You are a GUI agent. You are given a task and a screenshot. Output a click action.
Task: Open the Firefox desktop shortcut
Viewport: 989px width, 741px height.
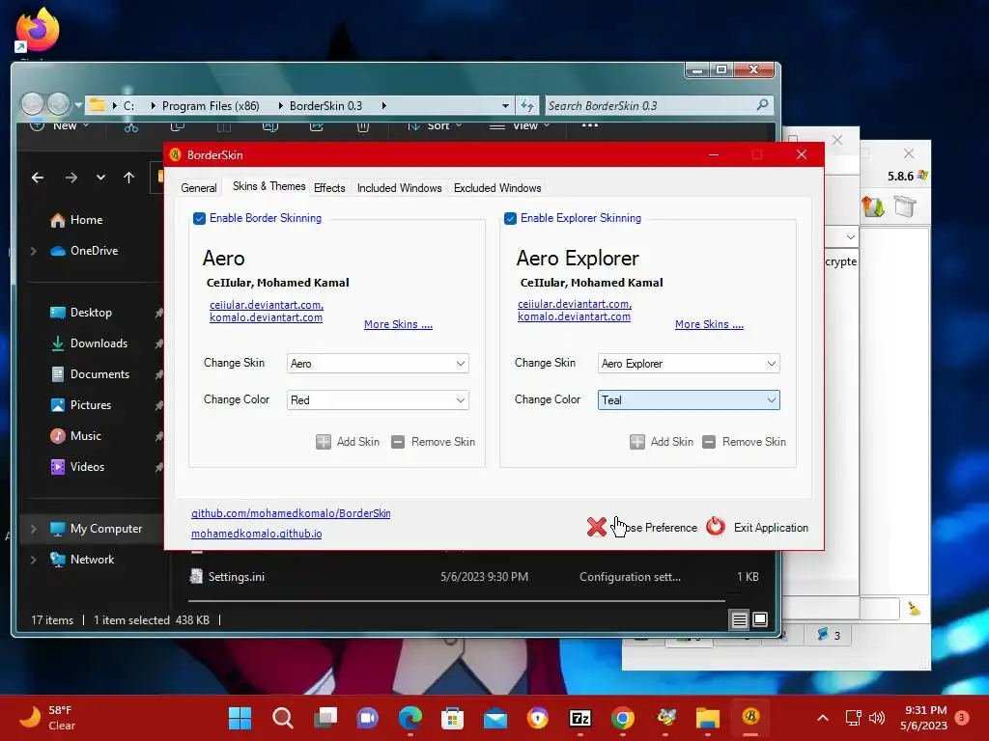click(x=38, y=30)
